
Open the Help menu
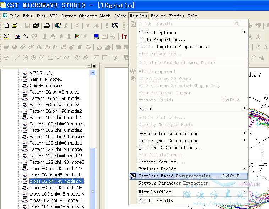192,16
